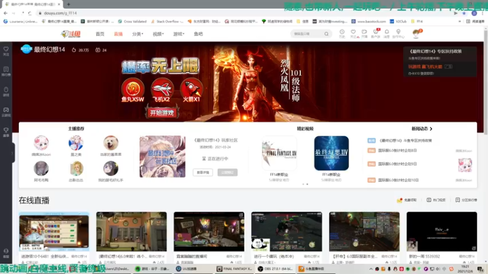Click the sidebar mouse games icon
The width and height of the screenshot is (488, 274).
coord(6,91)
